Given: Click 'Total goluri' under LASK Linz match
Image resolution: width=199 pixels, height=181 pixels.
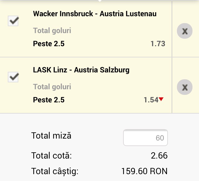Looking at the screenshot, I should tap(52, 87).
